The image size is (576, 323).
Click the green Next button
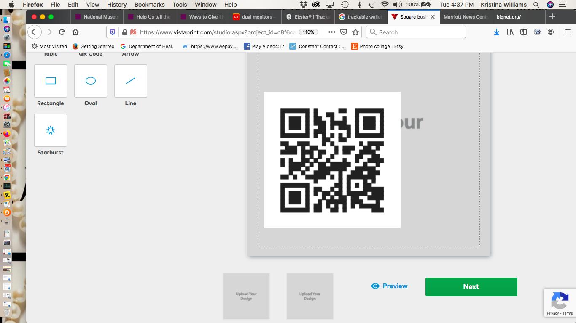[x=471, y=286]
